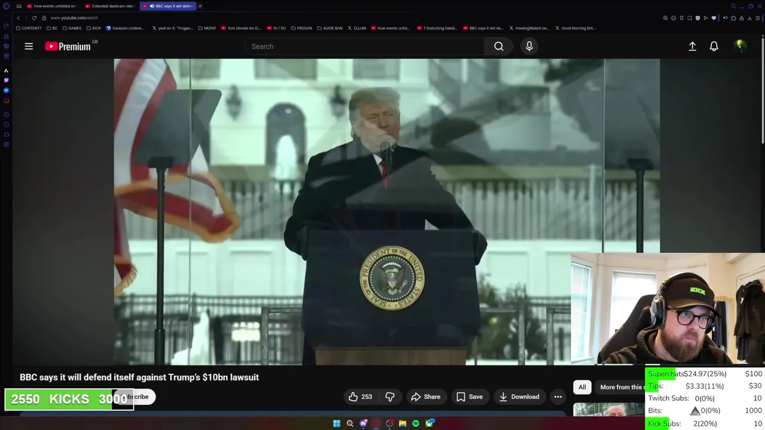765x430 pixels.
Task: Open HowlingMutant on X bookmark
Action: 530,28
